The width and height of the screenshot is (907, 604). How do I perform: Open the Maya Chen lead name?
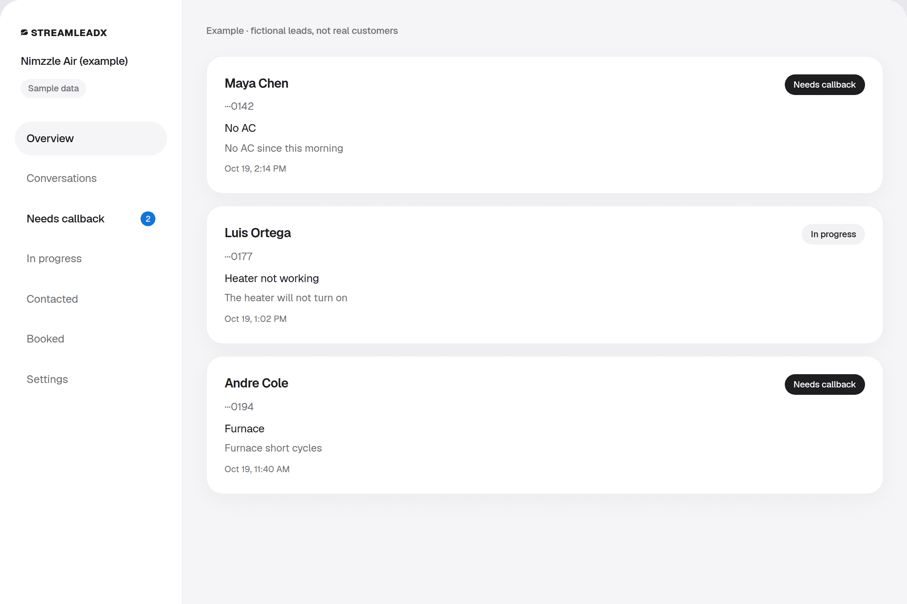tap(257, 84)
